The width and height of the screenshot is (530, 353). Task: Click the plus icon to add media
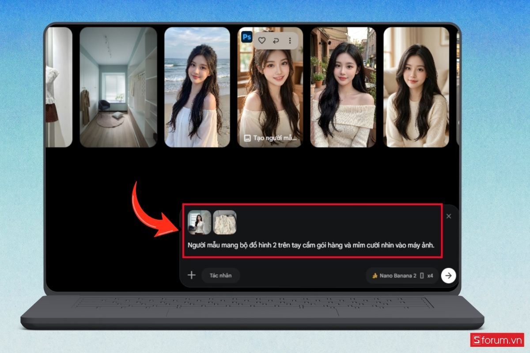coord(191,275)
